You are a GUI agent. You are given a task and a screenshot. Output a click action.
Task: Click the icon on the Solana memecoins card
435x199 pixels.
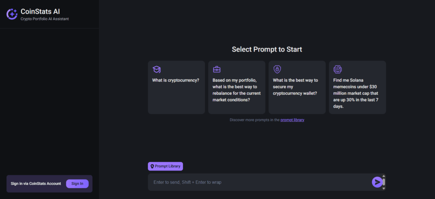(x=338, y=69)
